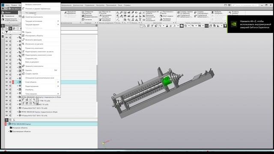Viewport: 274px width, 154px height.
Task: Select the text T tool in ribbon
Action: [140, 20]
